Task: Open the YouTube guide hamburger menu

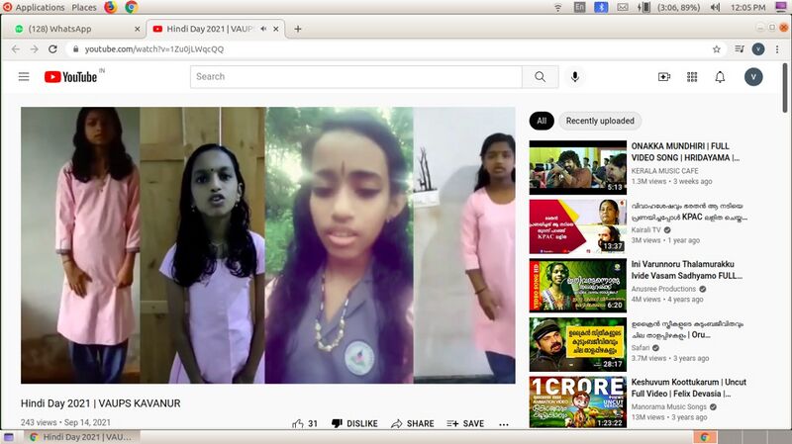Action: click(x=24, y=77)
